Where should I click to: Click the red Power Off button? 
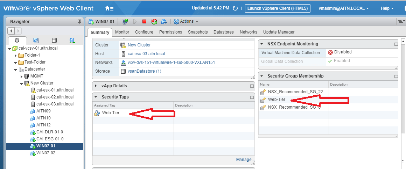point(144,22)
